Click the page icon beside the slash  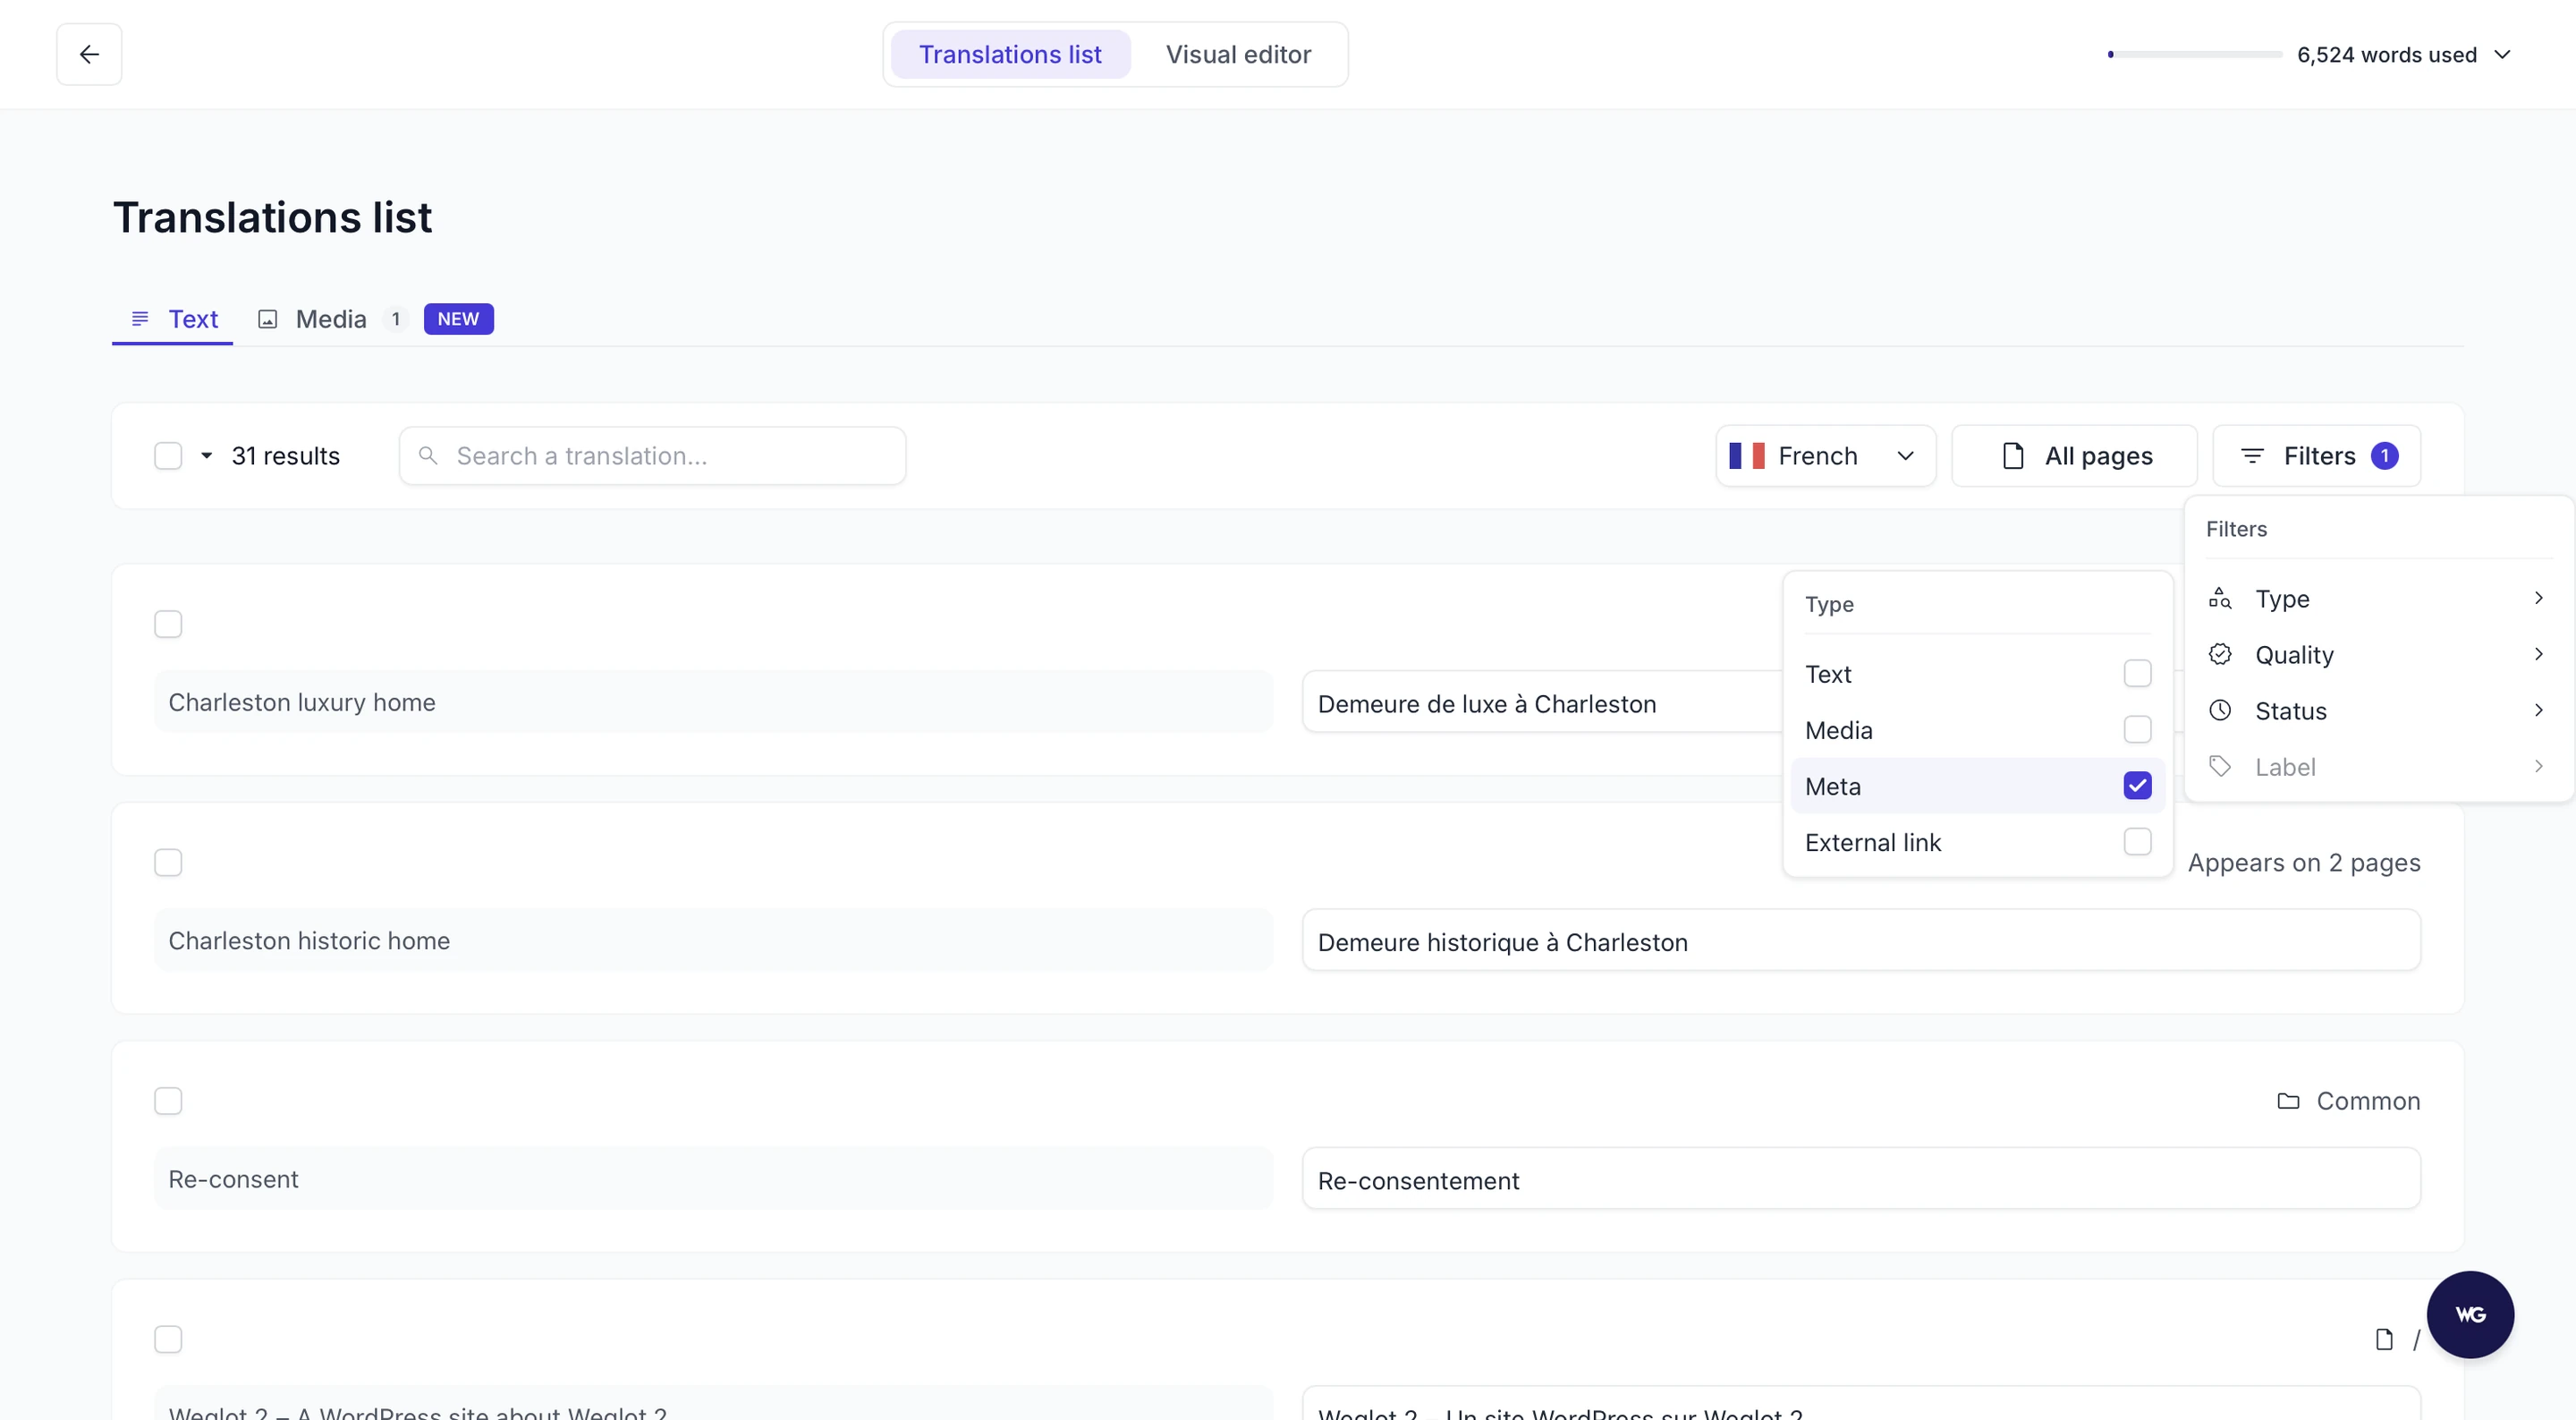click(x=2384, y=1339)
